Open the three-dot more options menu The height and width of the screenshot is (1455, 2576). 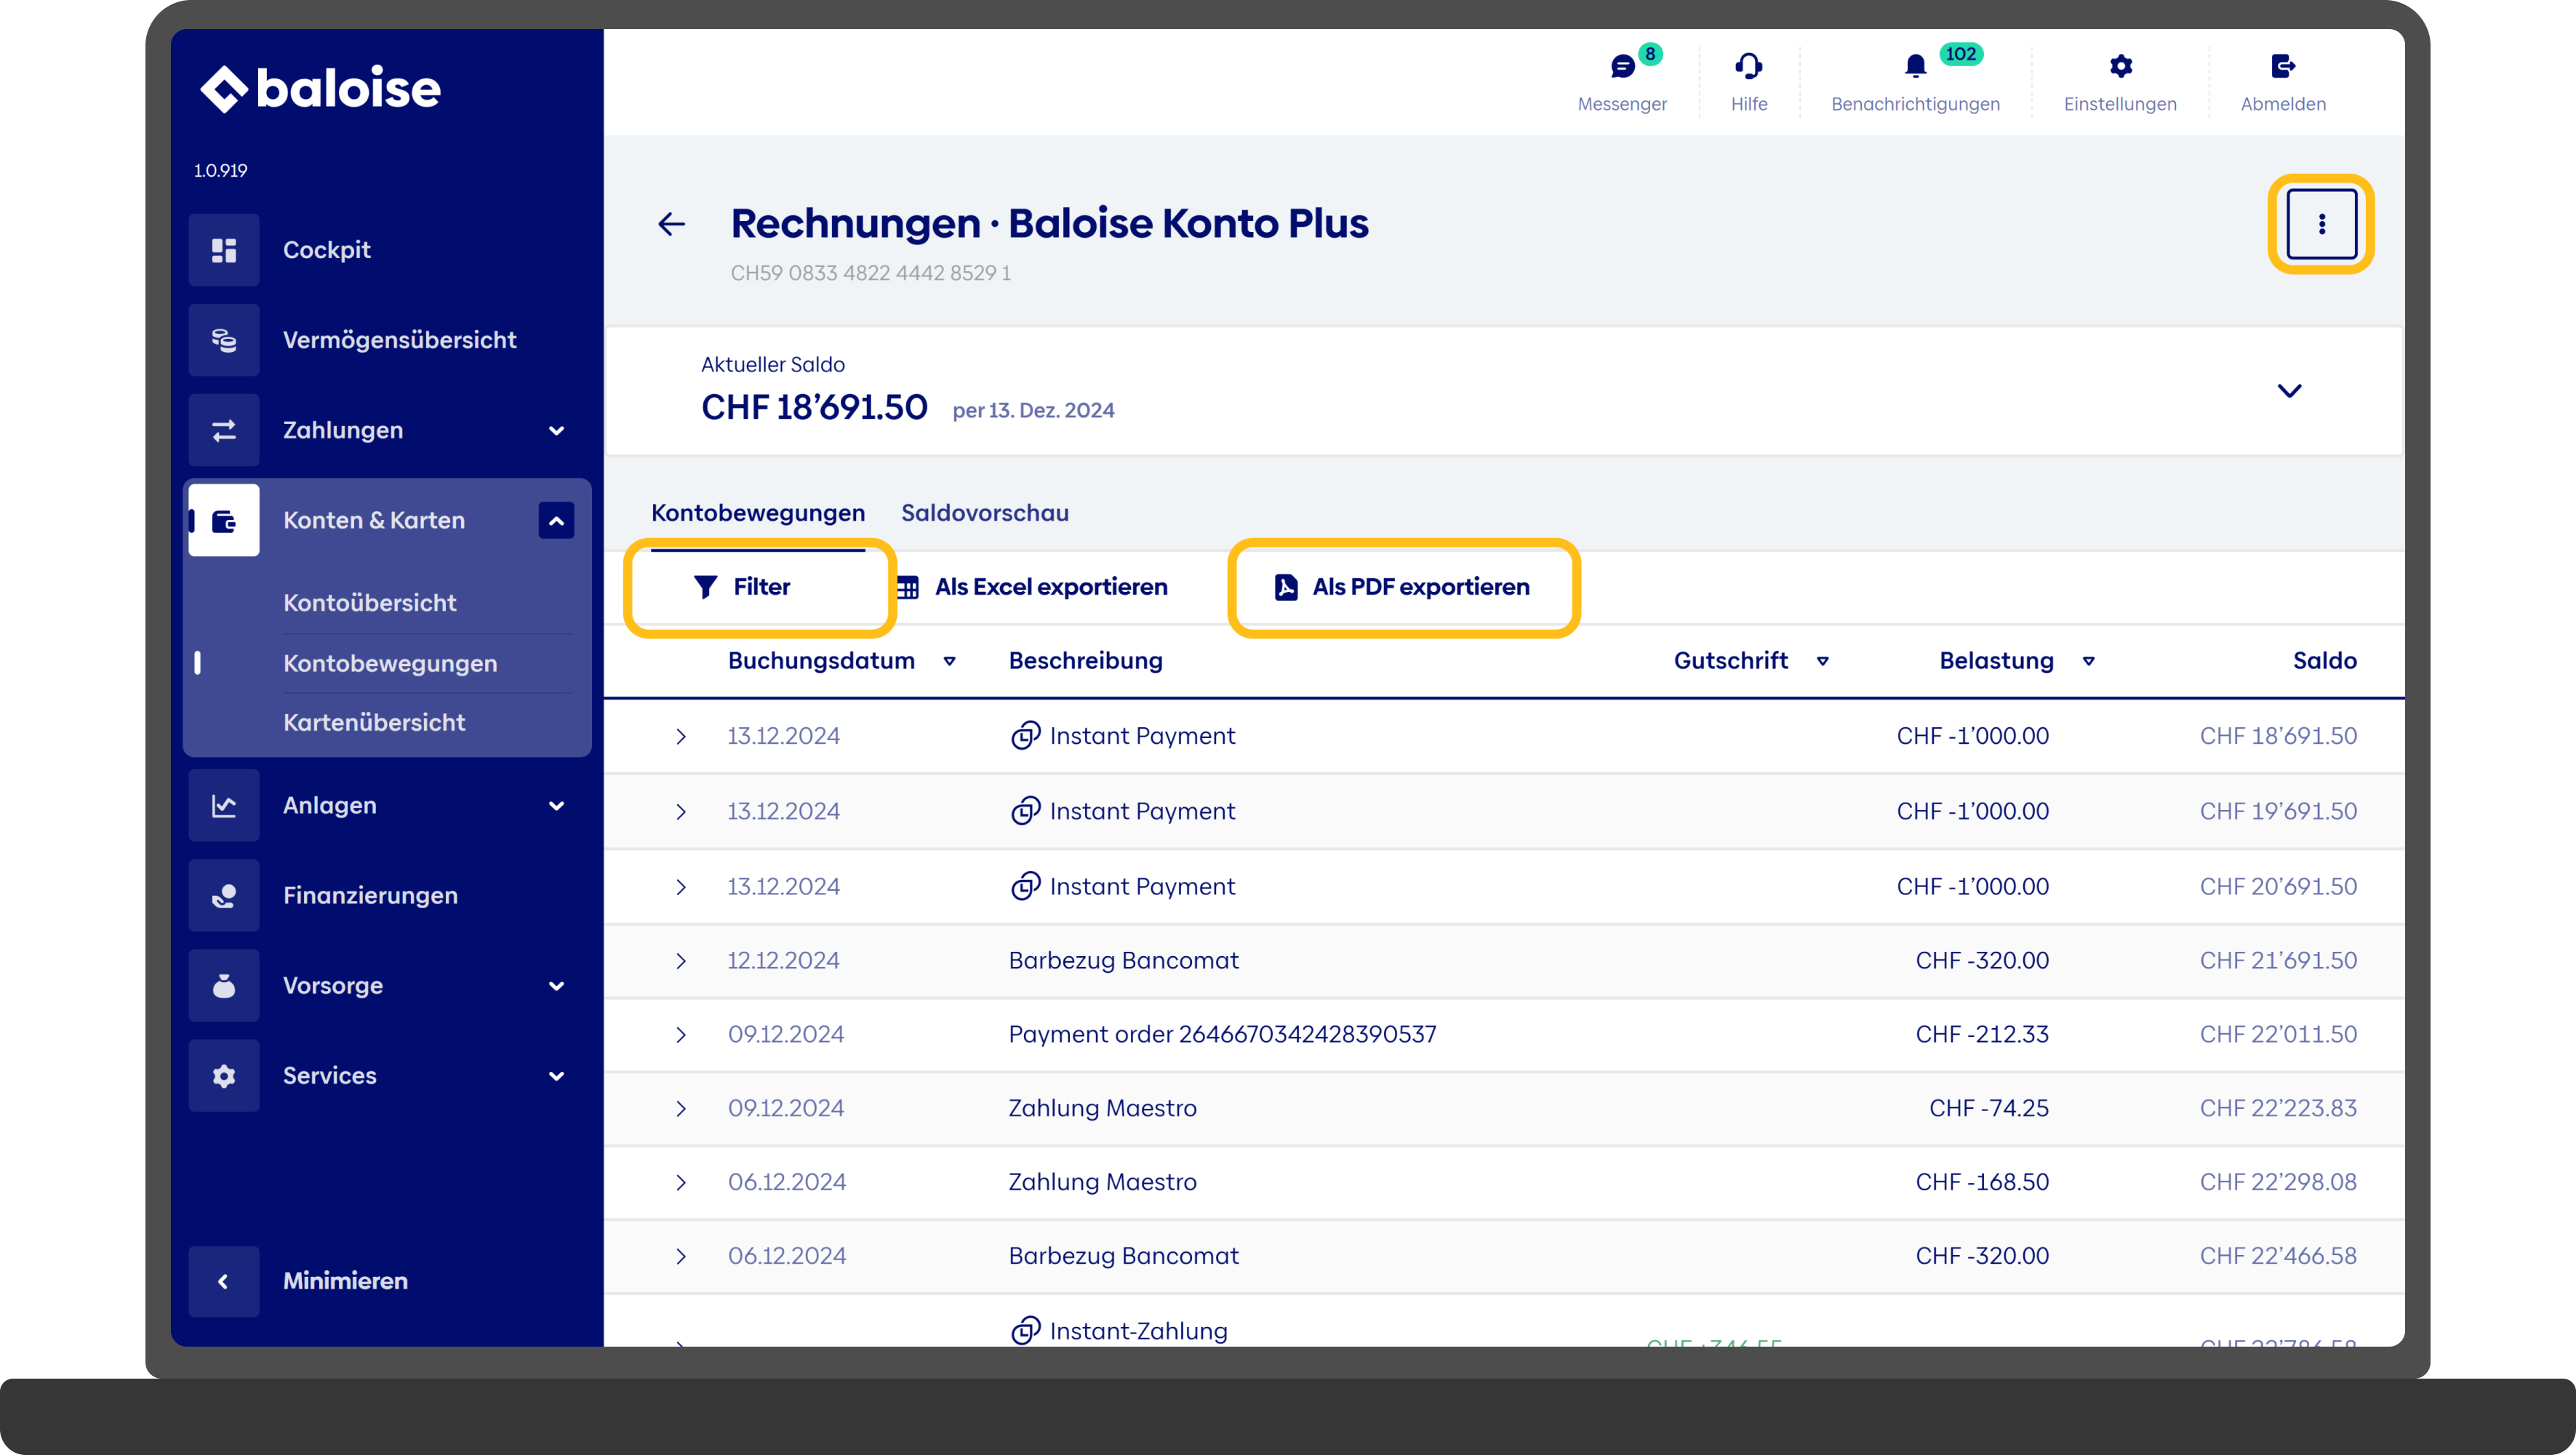[2321, 224]
